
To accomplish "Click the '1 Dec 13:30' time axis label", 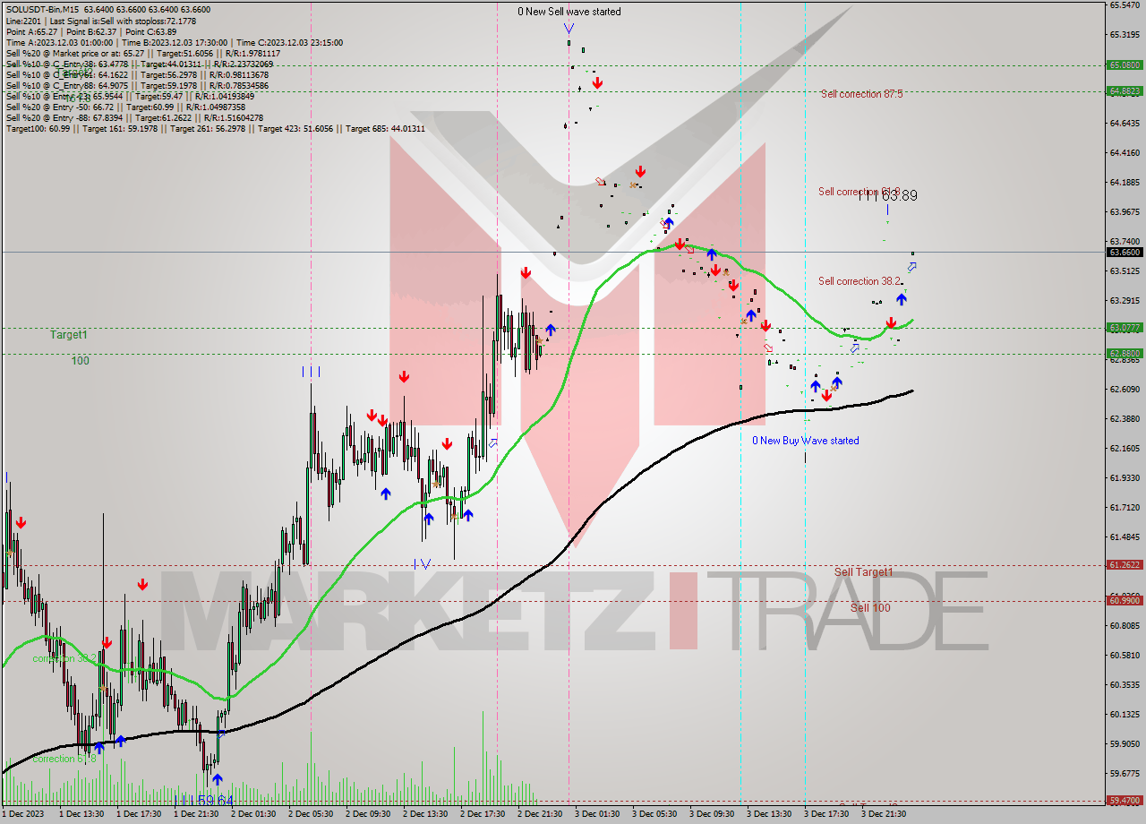I will (x=82, y=814).
